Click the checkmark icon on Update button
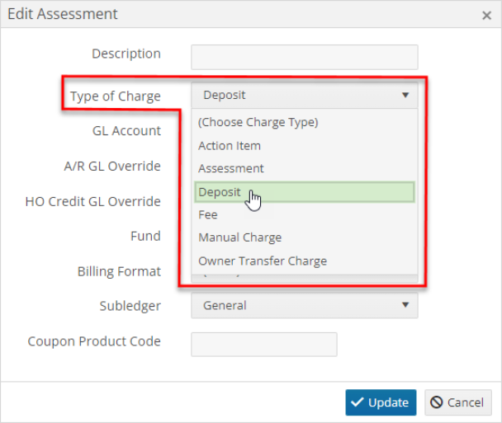Image resolution: width=502 pixels, height=423 pixels. [358, 402]
